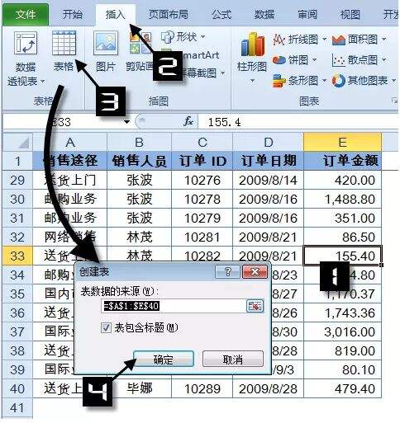Click the cell containing 351.00
Viewport: 400px width, 423px height.
coord(342,218)
